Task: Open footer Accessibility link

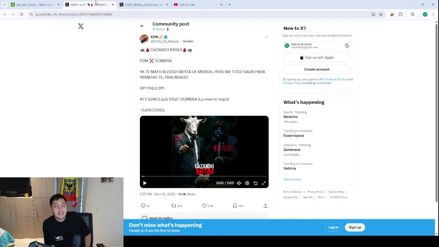Action: 290,197
